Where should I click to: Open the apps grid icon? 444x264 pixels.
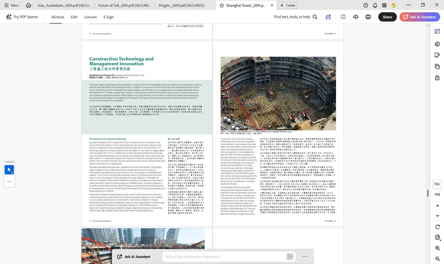pos(384,5)
